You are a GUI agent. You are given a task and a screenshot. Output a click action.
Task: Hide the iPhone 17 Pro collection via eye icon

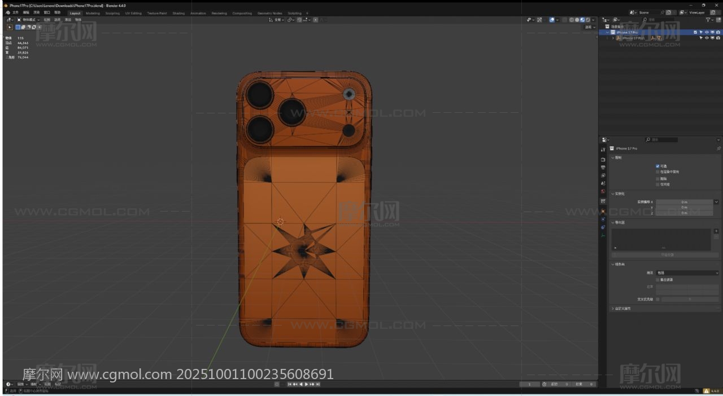click(706, 32)
